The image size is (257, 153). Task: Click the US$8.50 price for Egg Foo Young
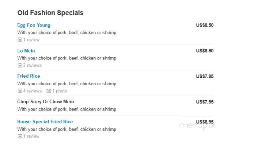205,25
